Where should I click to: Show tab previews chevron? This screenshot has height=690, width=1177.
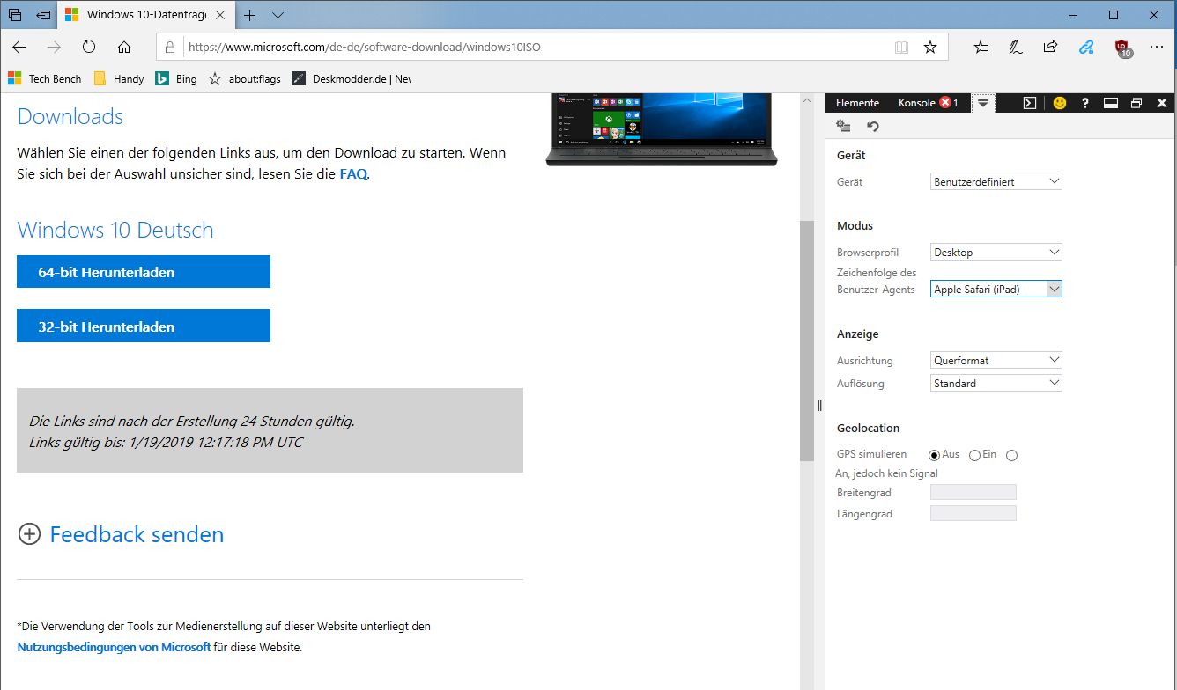(278, 15)
